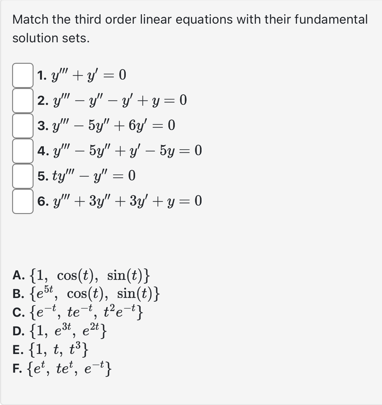The height and width of the screenshot is (405, 382).
Task: Click the answer box for equation 2
Action: (23, 100)
